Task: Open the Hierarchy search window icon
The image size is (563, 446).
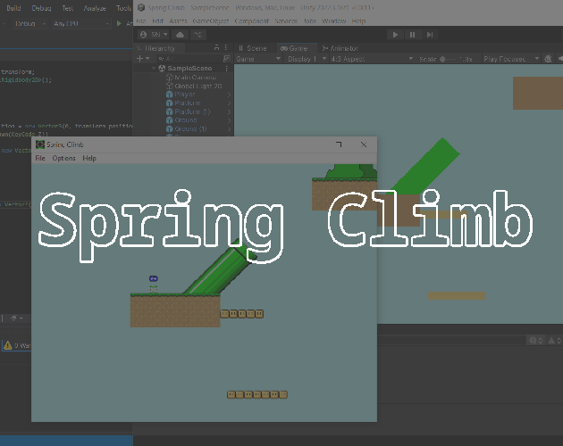Action: tap(227, 59)
